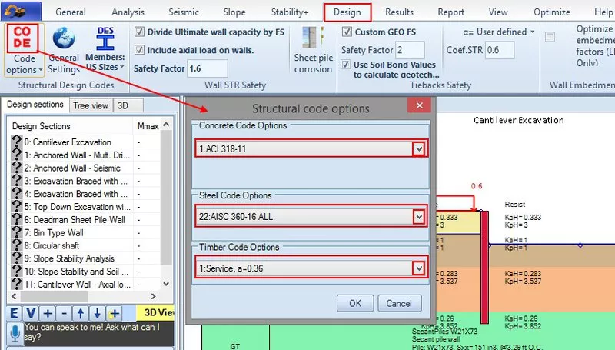Click the Mmax column header

[x=148, y=126]
